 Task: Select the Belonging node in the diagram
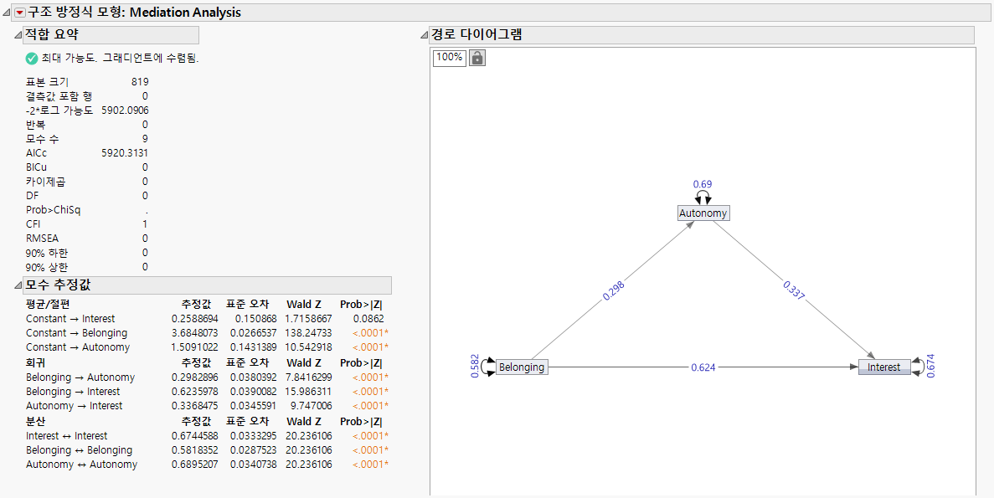(x=522, y=367)
